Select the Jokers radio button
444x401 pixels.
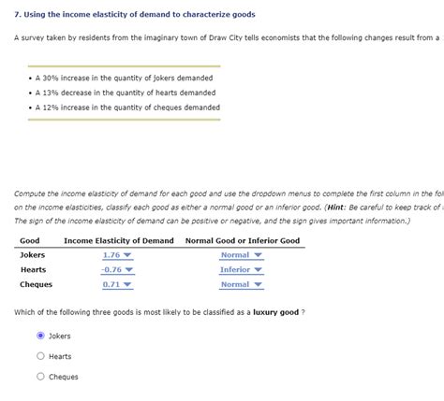click(40, 336)
